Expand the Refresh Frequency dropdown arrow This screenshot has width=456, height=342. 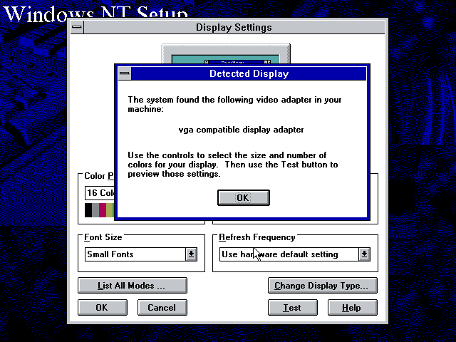364,254
